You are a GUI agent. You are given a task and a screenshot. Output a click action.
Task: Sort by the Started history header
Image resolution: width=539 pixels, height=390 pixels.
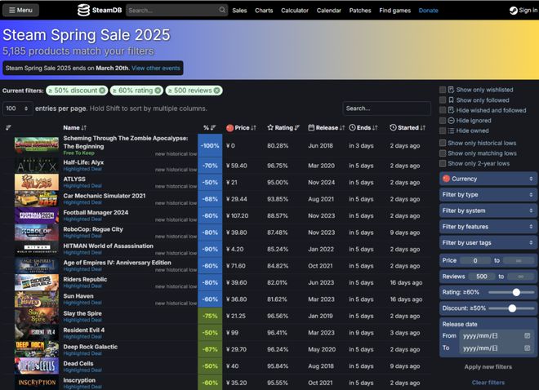click(x=408, y=128)
